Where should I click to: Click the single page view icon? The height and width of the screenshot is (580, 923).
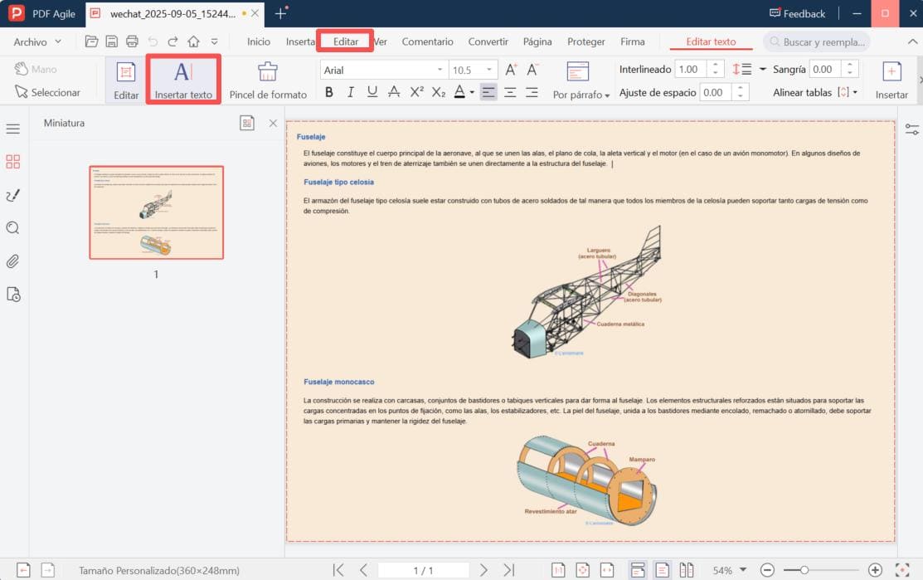coord(663,569)
